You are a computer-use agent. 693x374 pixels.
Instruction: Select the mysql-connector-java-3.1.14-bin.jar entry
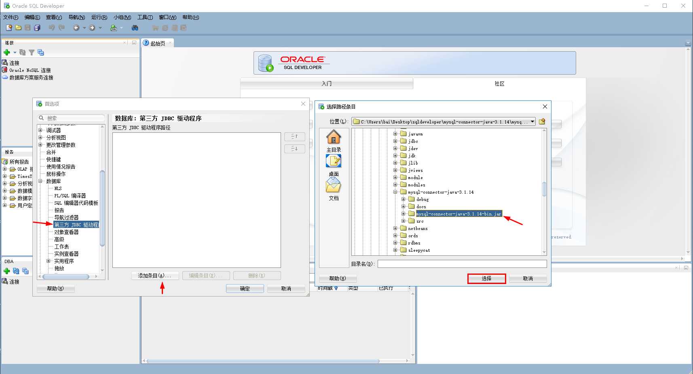(459, 214)
